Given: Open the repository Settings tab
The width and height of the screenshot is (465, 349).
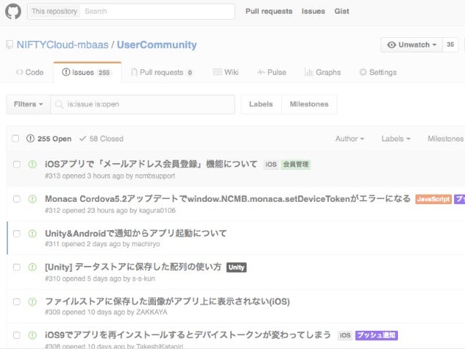Looking at the screenshot, I should pyautogui.click(x=378, y=72).
